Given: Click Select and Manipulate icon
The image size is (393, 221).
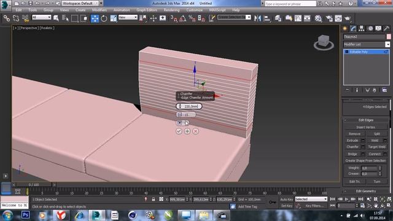Looking at the screenshot, I should [153, 18].
